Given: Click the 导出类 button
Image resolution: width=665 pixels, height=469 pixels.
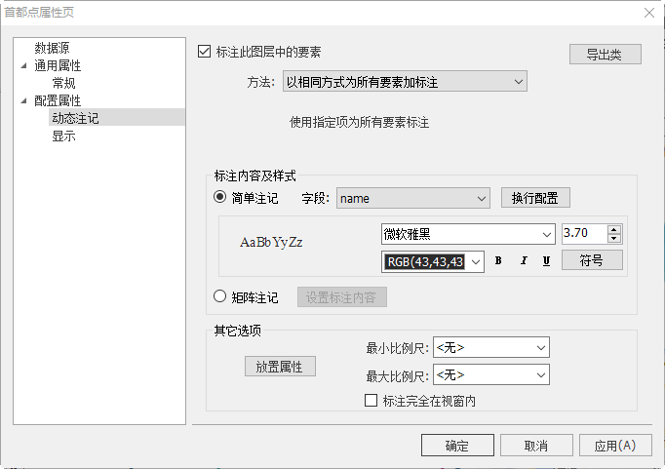Looking at the screenshot, I should pos(605,54).
